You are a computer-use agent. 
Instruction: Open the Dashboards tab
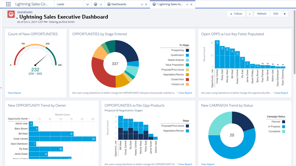(119, 4)
